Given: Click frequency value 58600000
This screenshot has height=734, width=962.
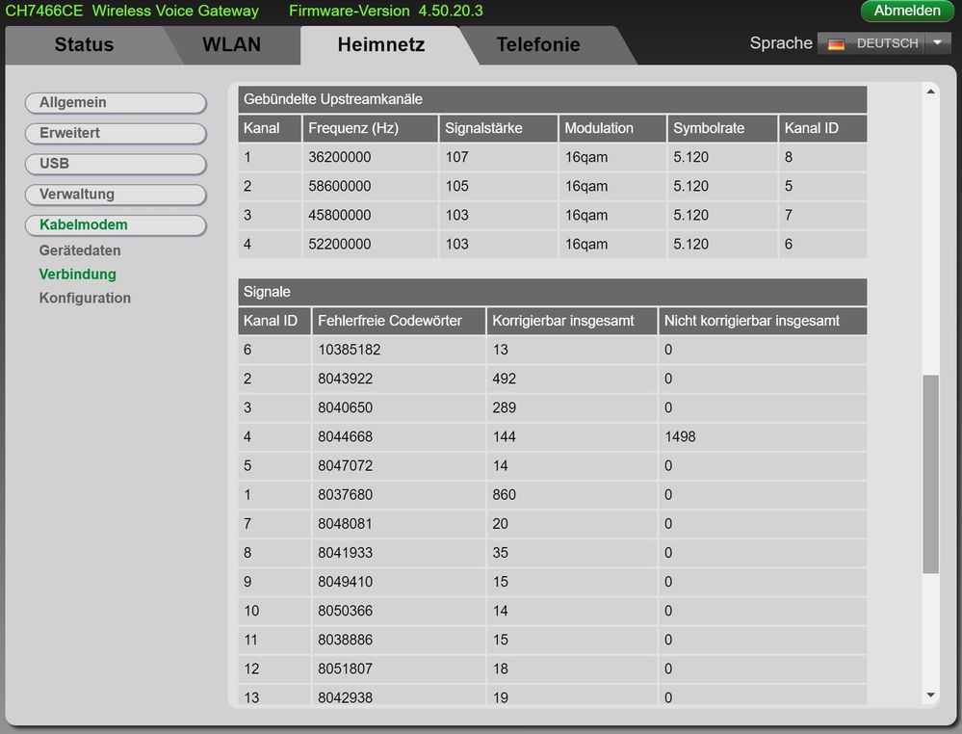Looking at the screenshot, I should [339, 186].
